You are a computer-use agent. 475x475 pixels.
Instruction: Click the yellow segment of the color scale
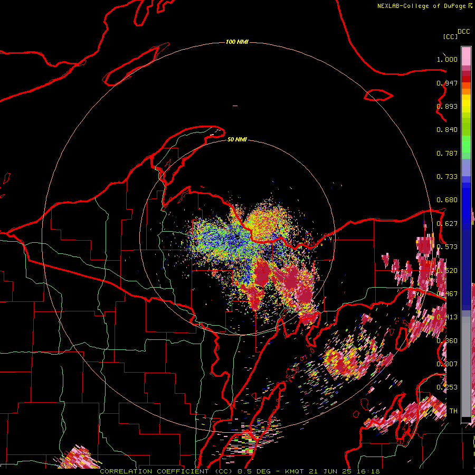[x=466, y=104]
